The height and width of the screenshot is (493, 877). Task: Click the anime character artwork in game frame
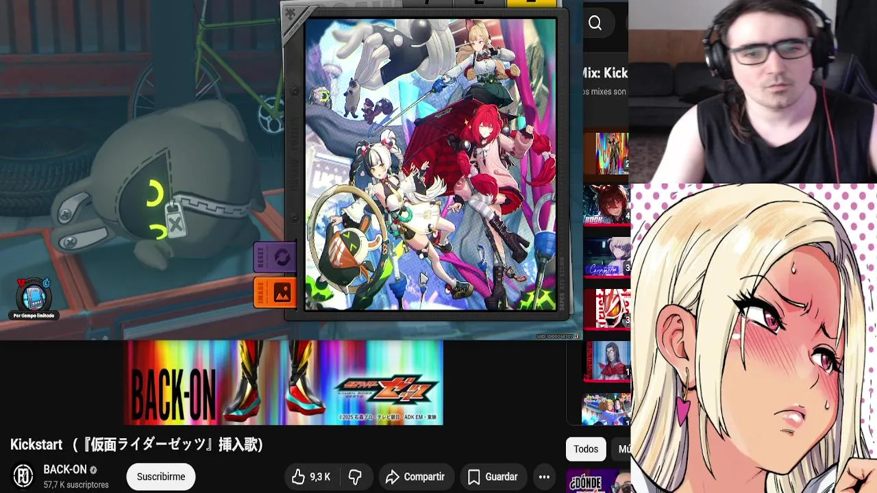(430, 164)
